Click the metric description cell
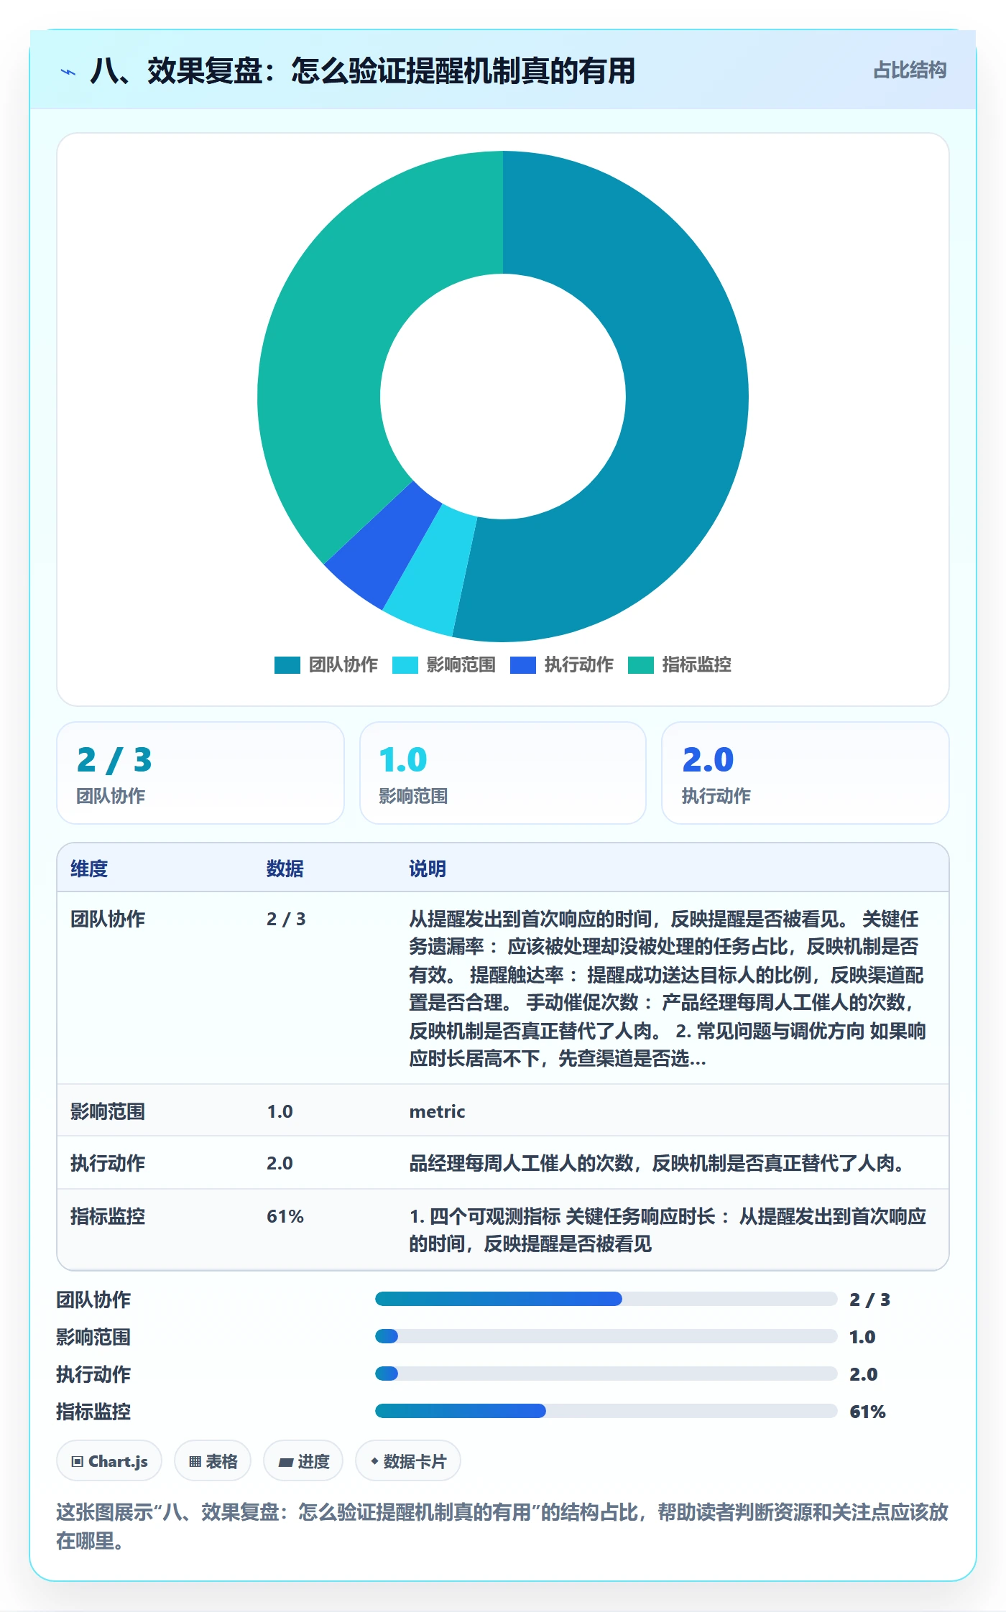The image size is (1006, 1612). 437,1111
